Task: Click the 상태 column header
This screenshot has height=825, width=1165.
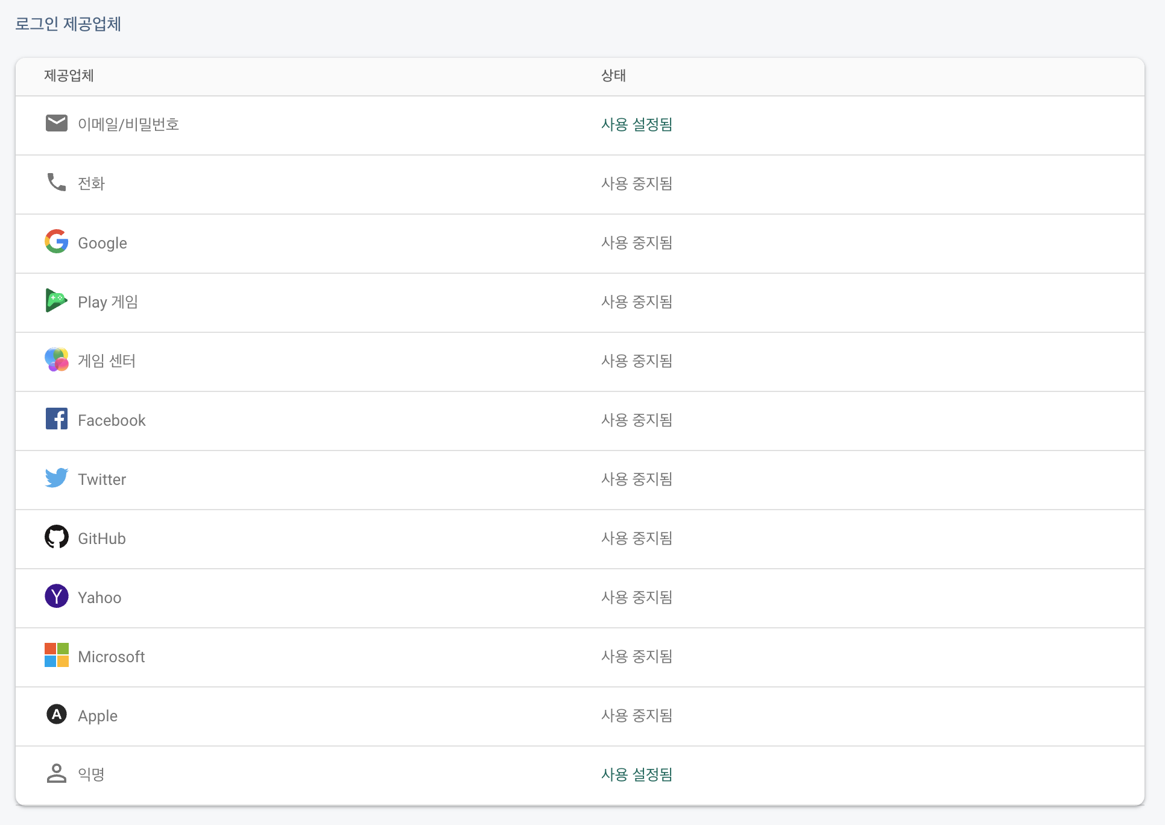Action: [x=613, y=76]
